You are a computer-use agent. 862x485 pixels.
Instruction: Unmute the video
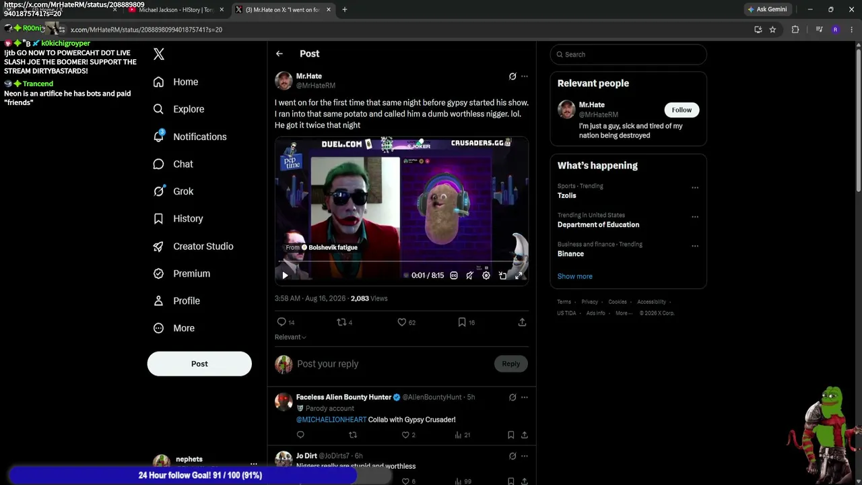pos(469,276)
